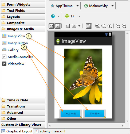This screenshot has width=130, height=134.
Task: Reset zoom to 100% icon
Action: (x=109, y=26)
